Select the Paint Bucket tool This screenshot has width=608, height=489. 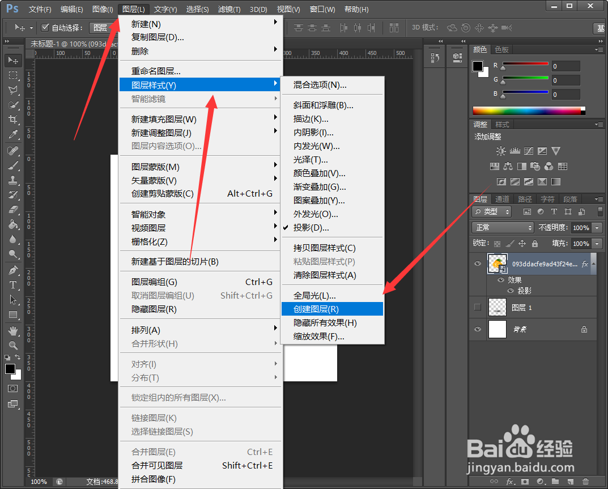tap(13, 224)
